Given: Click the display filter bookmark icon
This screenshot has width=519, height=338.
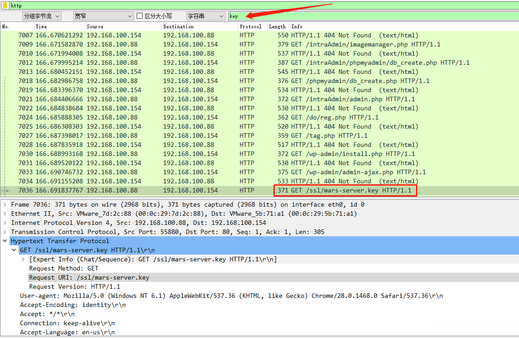Looking at the screenshot, I should point(5,5).
